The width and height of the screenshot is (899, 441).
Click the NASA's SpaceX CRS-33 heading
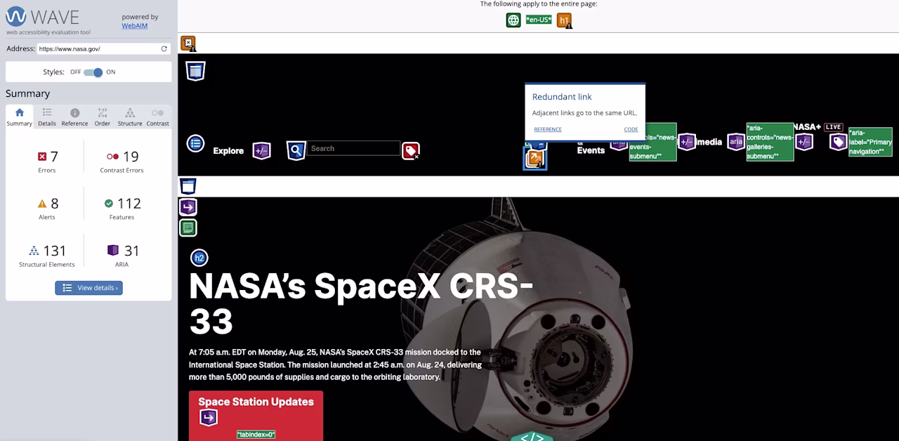click(360, 303)
